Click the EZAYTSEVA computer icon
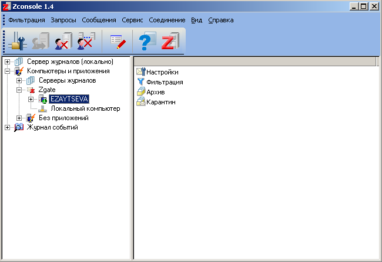This screenshot has width=382, height=262. coord(43,99)
